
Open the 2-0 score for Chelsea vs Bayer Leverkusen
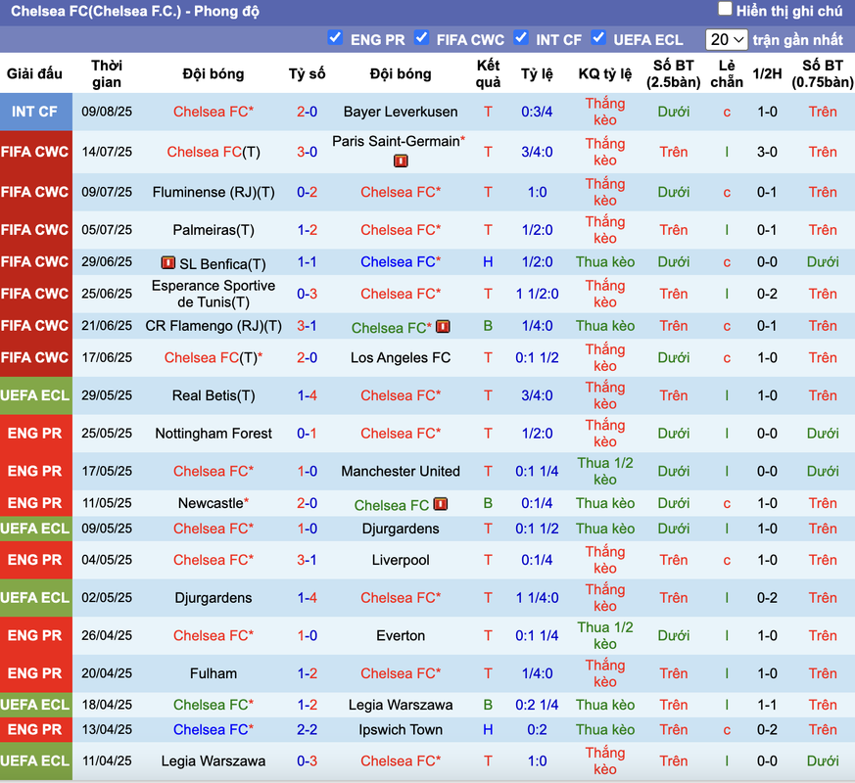pos(307,112)
